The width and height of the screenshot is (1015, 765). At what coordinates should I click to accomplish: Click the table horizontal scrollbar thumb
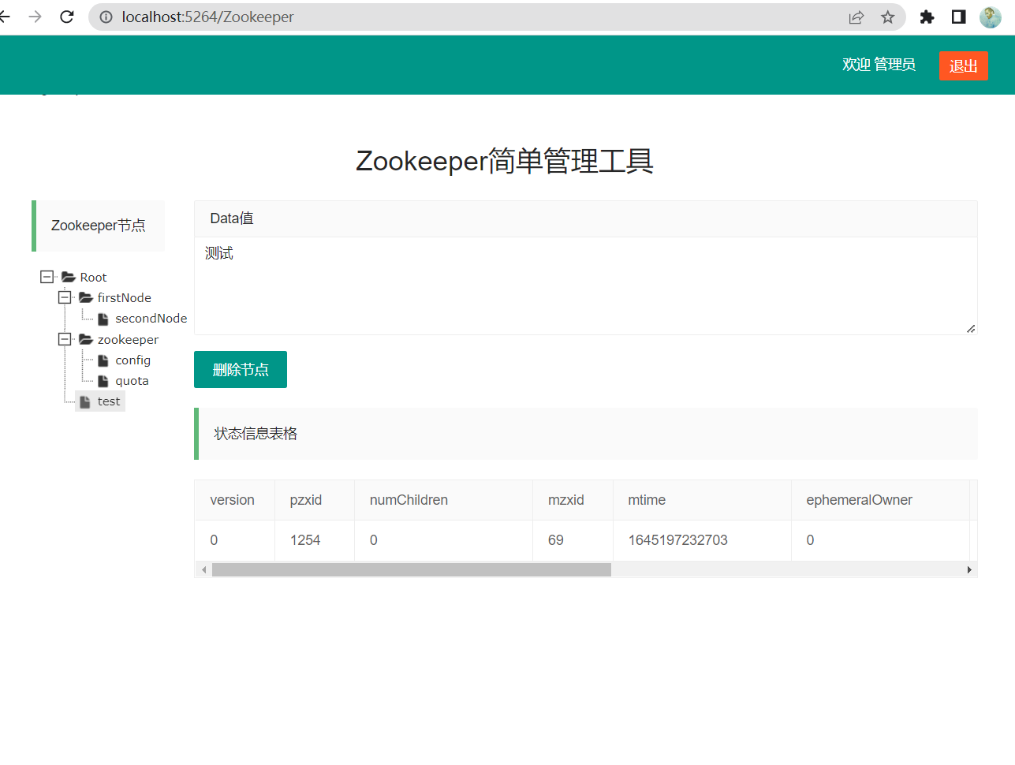pos(412,569)
